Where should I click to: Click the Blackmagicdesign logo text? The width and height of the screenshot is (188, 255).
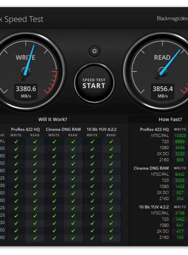172,18
